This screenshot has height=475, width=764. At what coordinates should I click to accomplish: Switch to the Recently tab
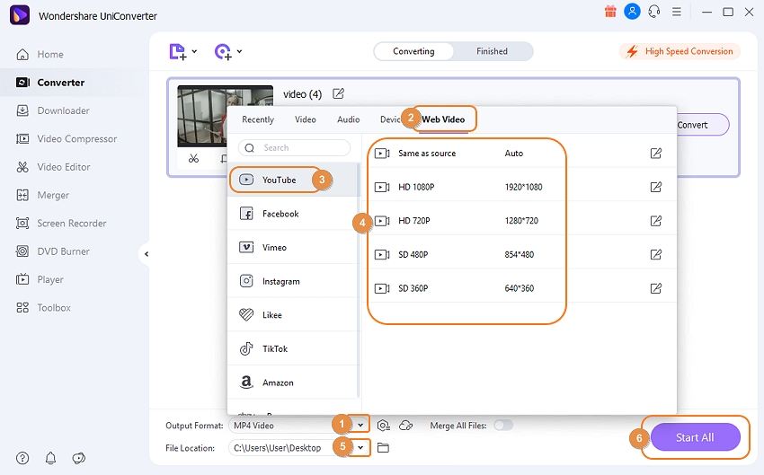coord(258,119)
